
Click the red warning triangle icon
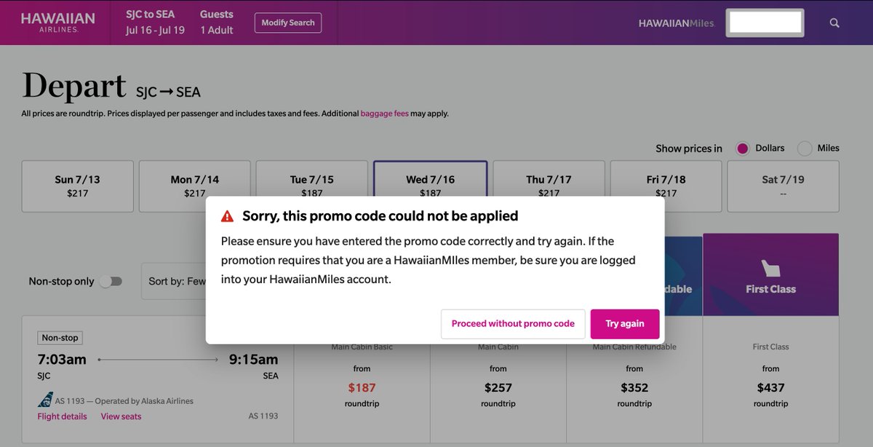pos(228,216)
